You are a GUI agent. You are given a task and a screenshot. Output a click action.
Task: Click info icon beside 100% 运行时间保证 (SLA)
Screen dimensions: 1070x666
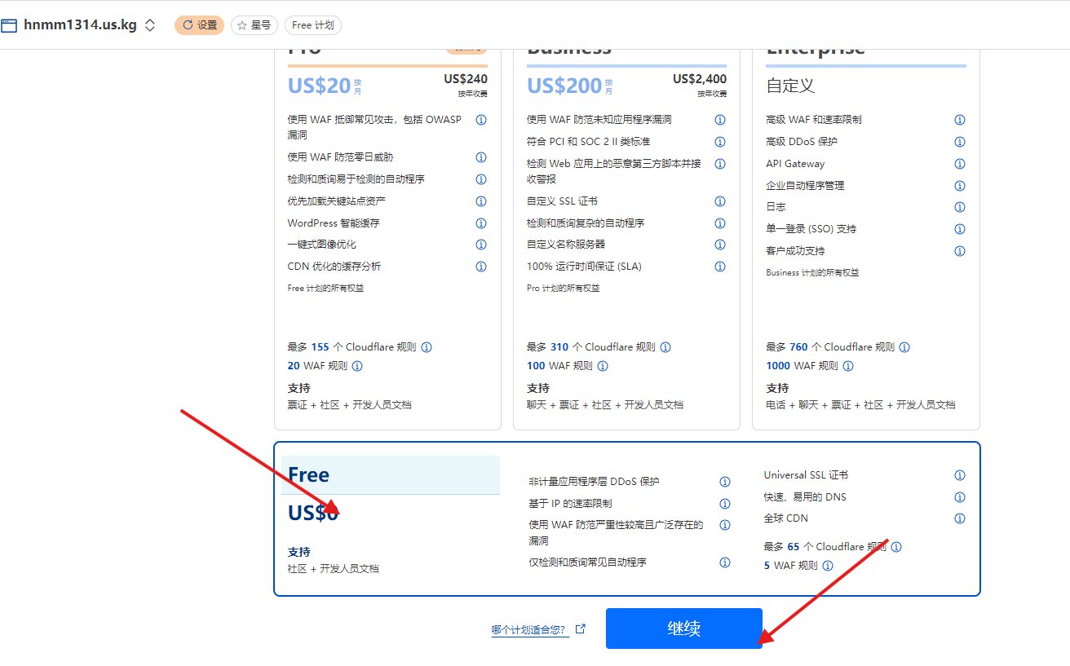720,267
